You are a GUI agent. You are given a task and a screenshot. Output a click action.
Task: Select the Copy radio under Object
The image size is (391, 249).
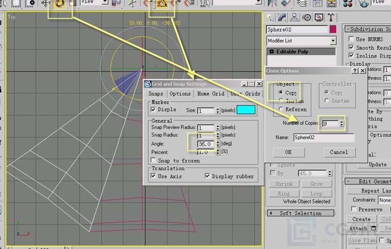281,92
